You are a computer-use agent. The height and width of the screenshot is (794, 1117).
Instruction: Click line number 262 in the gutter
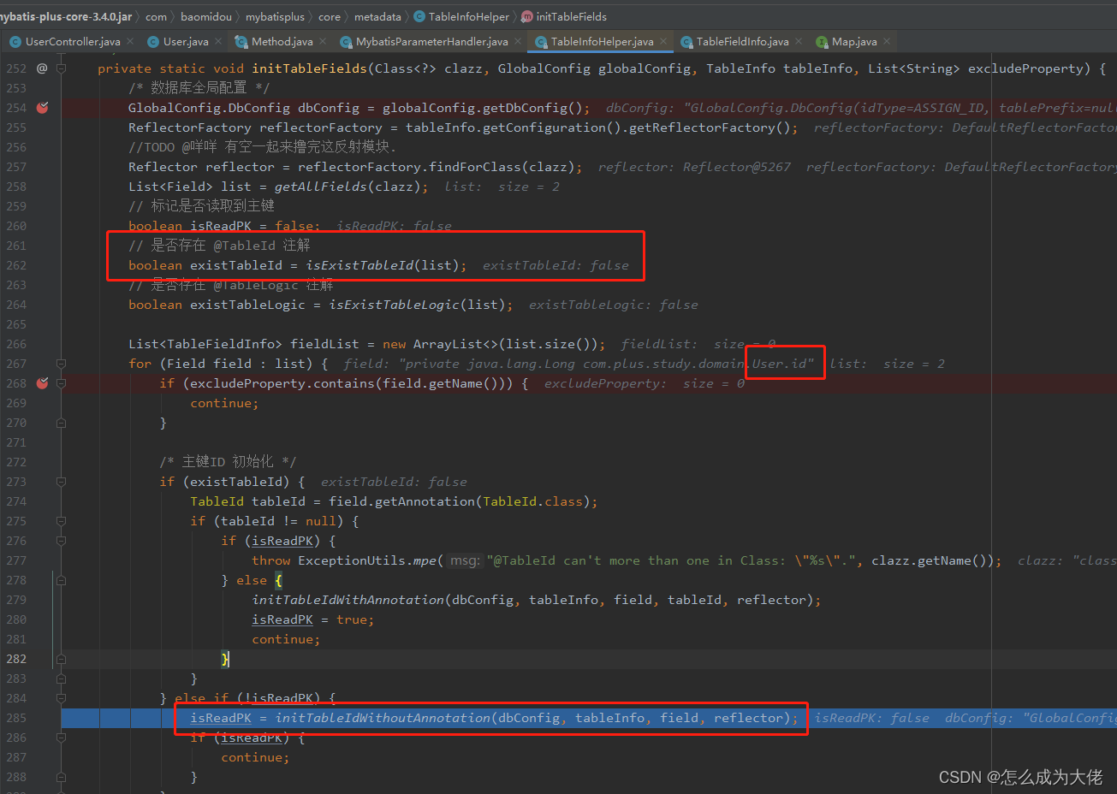point(16,265)
